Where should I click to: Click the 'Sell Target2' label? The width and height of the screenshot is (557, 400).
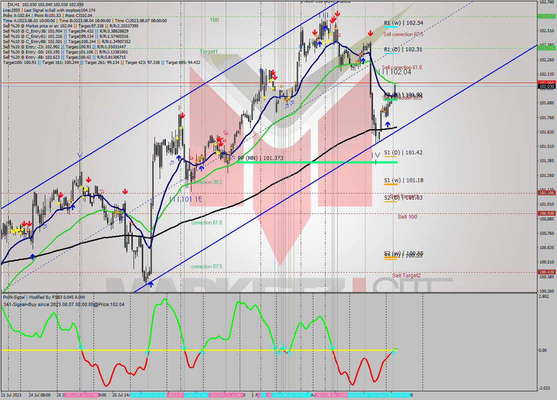tap(406, 275)
